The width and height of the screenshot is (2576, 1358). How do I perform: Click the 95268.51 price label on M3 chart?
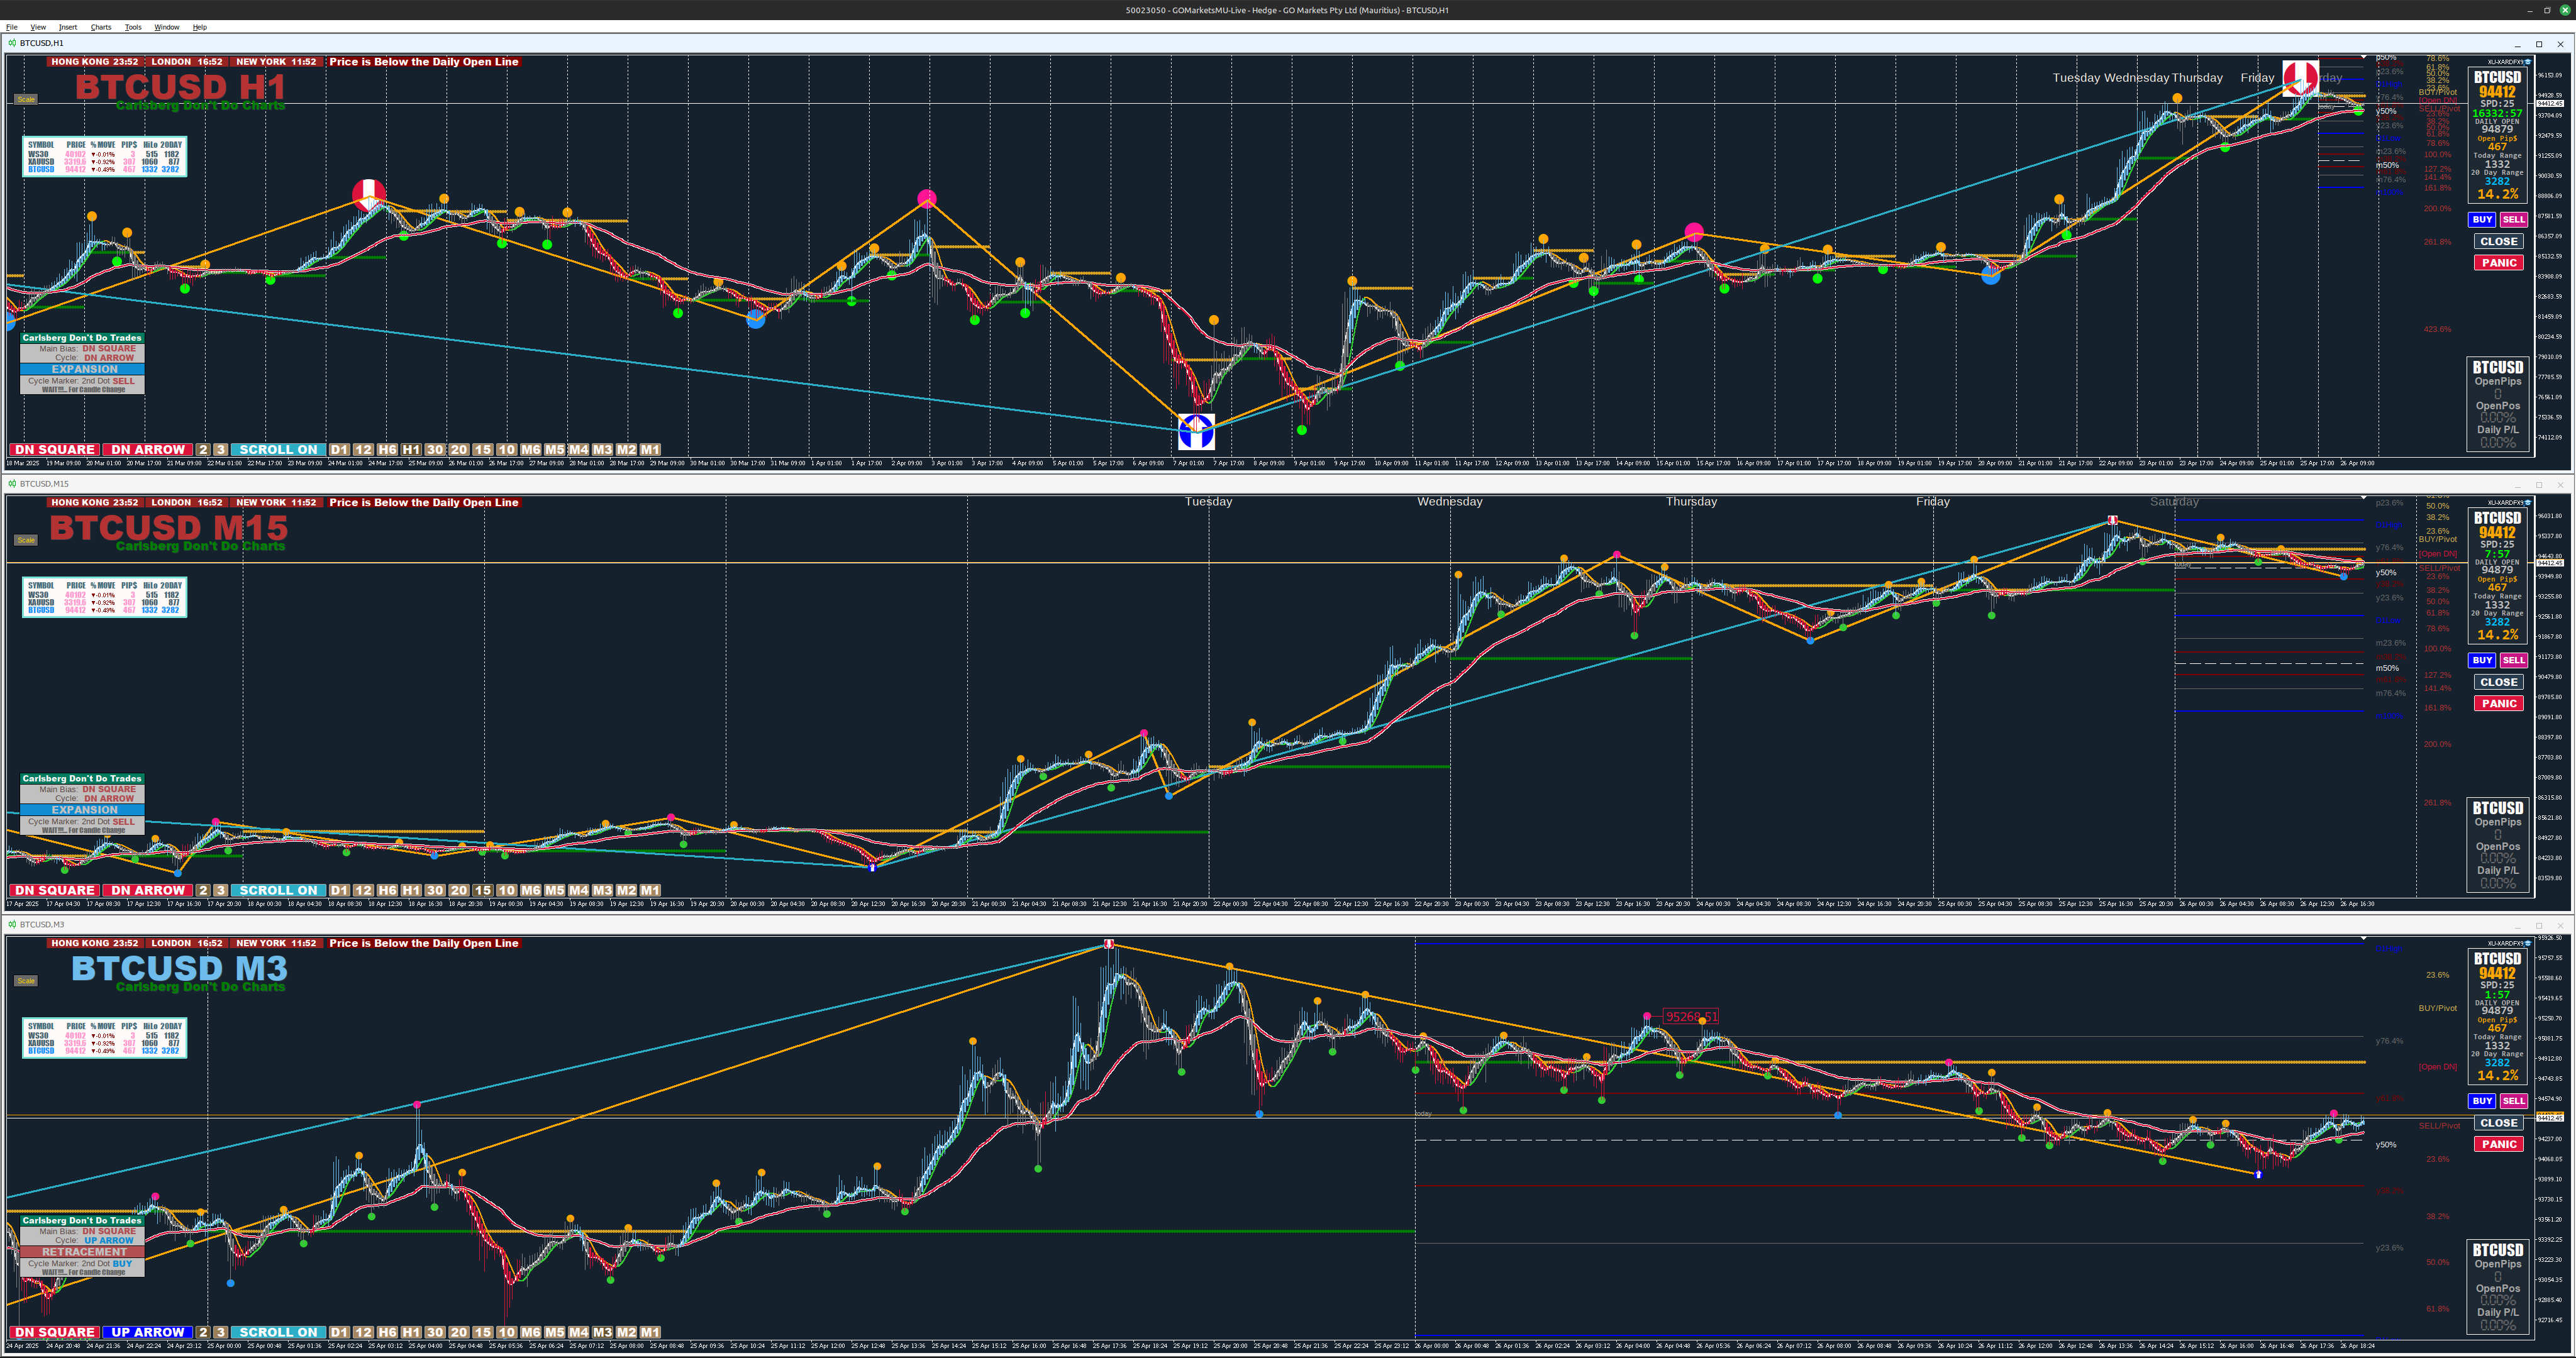[1691, 1017]
